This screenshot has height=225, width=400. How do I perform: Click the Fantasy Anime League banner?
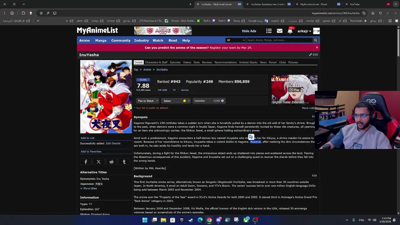(163, 31)
